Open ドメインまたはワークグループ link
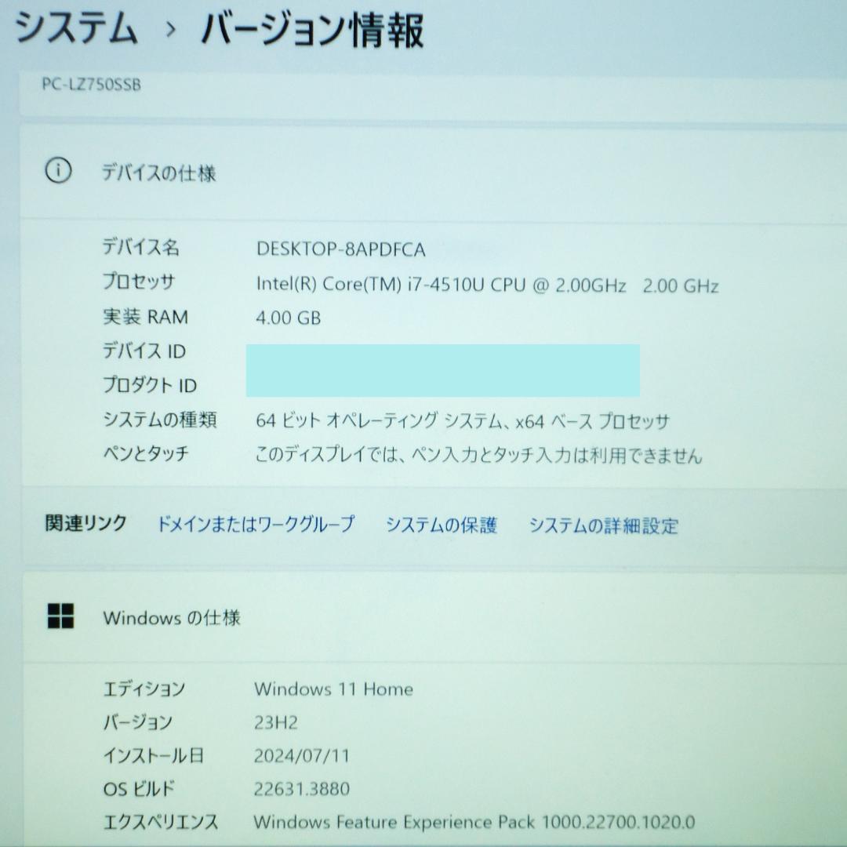Image resolution: width=847 pixels, height=847 pixels. 257,526
